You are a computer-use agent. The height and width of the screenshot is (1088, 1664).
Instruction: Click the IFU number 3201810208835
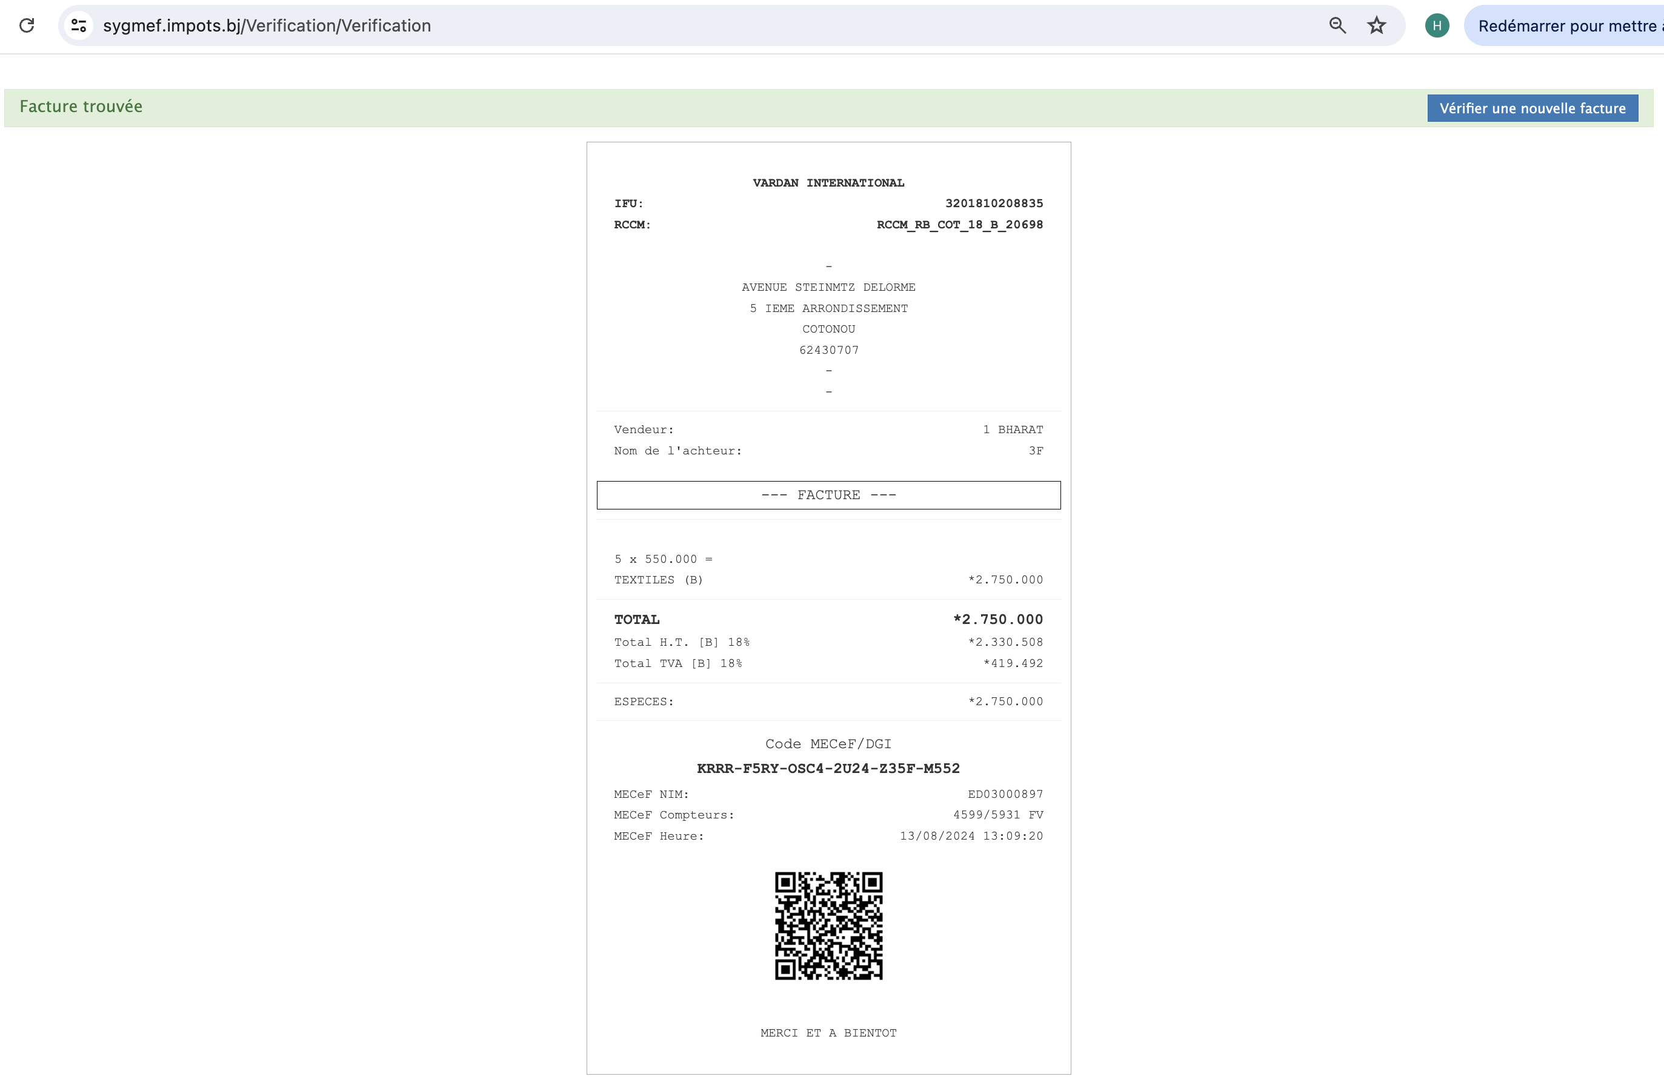994,204
